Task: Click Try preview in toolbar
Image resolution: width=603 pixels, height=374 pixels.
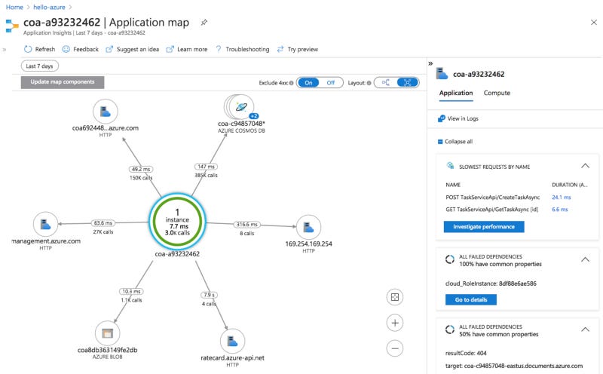Action: tap(298, 49)
